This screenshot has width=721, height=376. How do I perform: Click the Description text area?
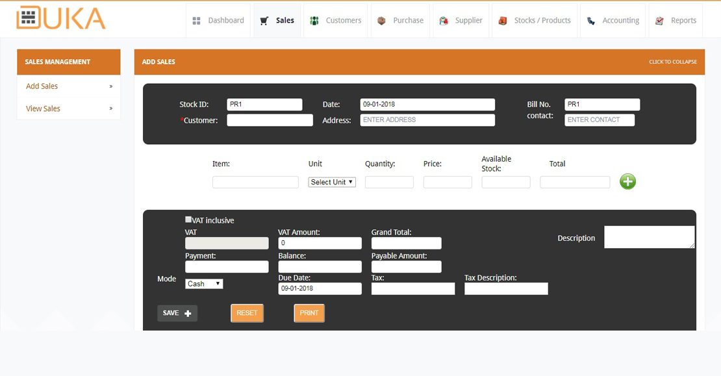[650, 237]
